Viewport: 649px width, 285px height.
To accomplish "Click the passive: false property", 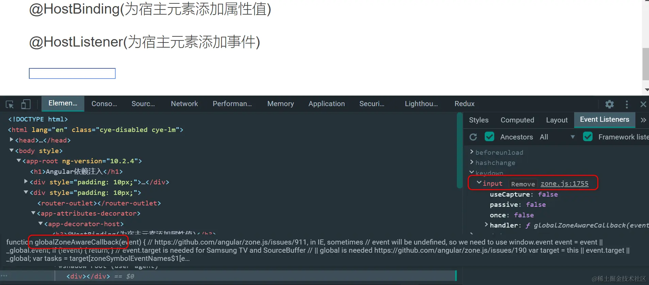I will tap(517, 204).
